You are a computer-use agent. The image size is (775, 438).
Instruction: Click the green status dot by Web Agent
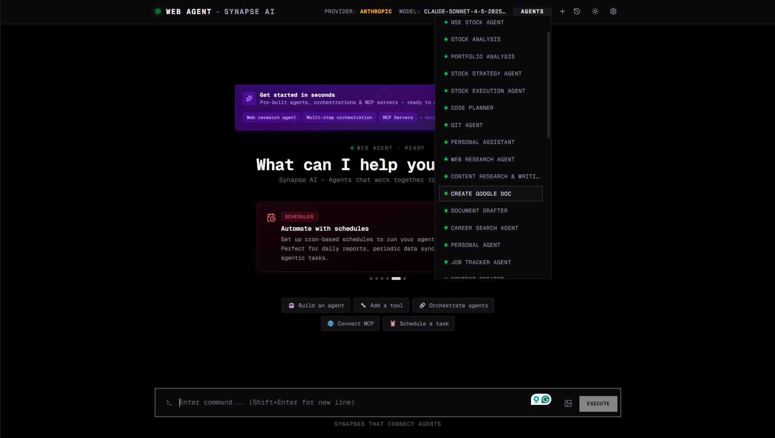[158, 11]
